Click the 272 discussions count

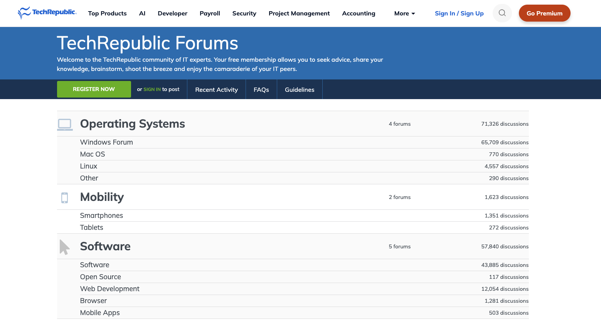[x=508, y=228]
